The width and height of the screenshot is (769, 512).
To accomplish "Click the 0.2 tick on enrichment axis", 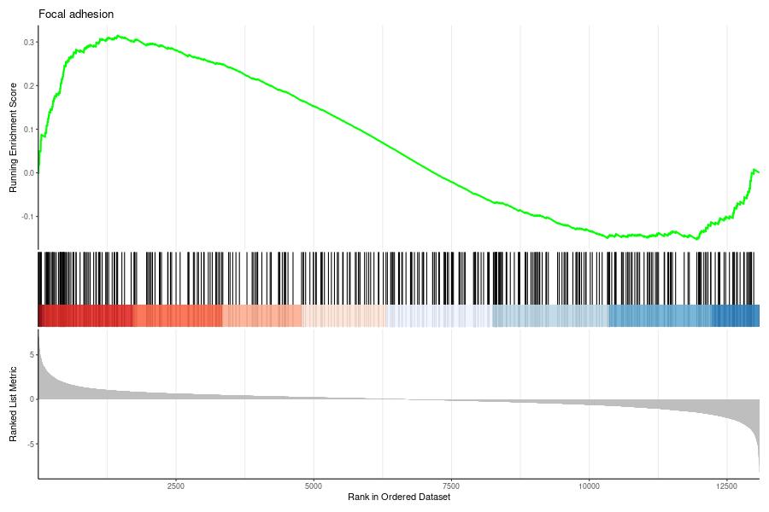I will [29, 86].
